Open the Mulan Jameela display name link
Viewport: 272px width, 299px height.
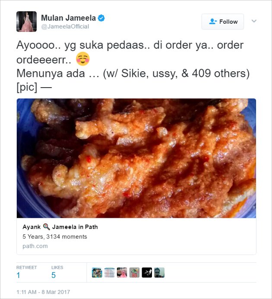(x=68, y=18)
